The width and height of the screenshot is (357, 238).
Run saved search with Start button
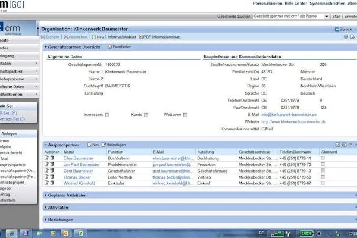click(x=336, y=17)
